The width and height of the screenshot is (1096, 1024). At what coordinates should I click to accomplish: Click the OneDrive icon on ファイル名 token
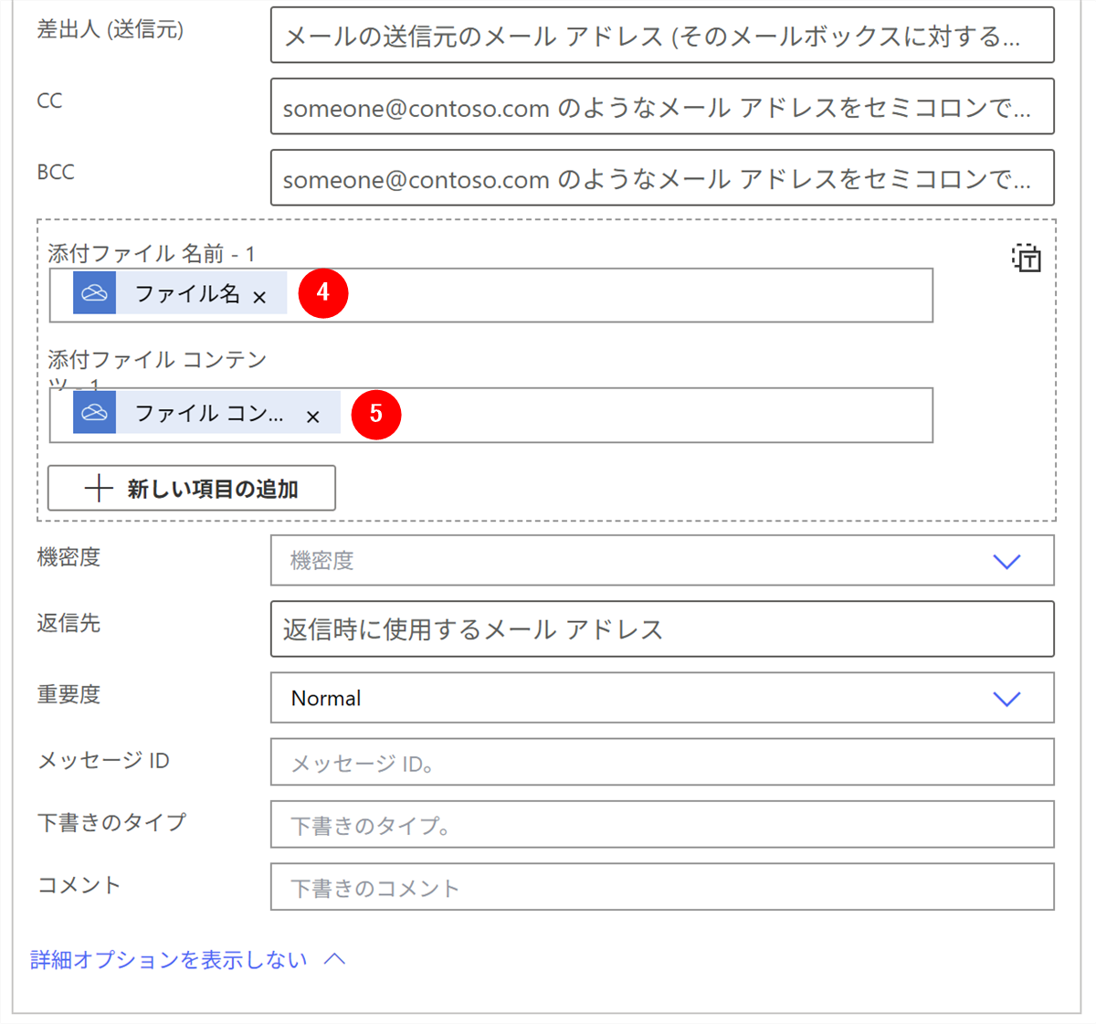(94, 293)
